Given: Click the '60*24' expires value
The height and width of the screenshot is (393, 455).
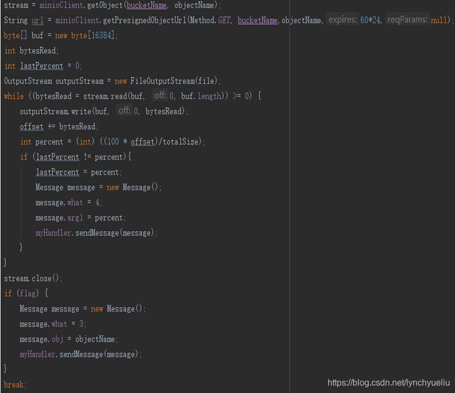Looking at the screenshot, I should (370, 20).
